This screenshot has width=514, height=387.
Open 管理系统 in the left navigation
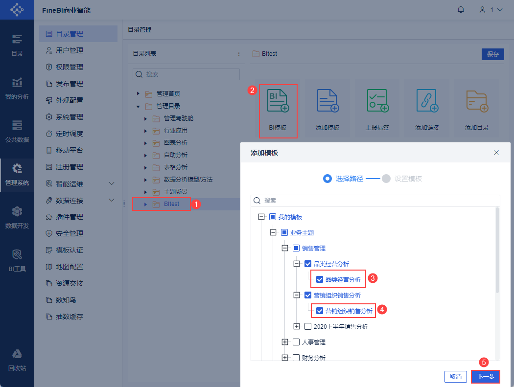tap(17, 175)
